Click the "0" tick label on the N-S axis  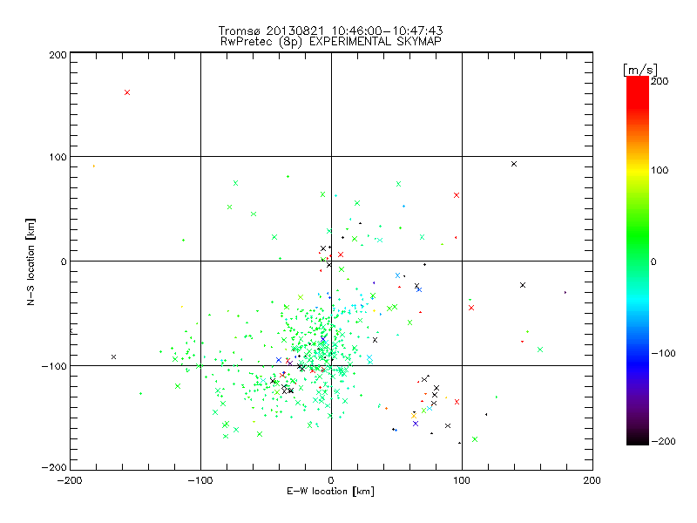(x=64, y=261)
